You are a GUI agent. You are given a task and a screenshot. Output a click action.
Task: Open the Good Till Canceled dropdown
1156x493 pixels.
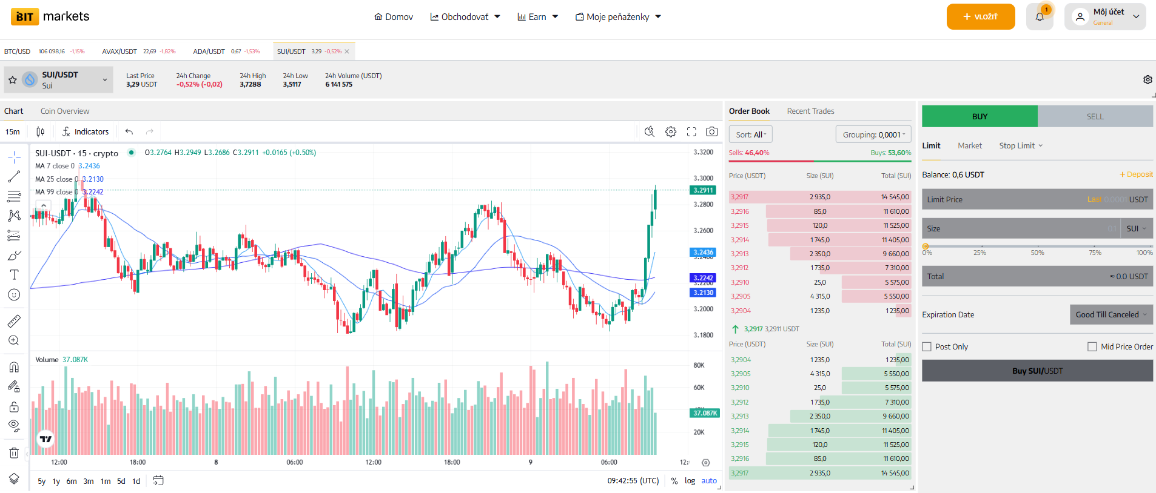click(1111, 315)
